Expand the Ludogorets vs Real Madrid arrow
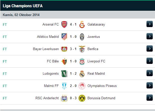The image size is (155, 111). point(149,73)
